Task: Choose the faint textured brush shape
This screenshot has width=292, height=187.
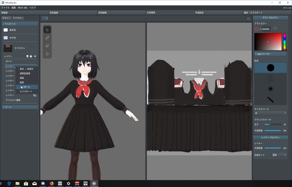Action: (x=270, y=78)
